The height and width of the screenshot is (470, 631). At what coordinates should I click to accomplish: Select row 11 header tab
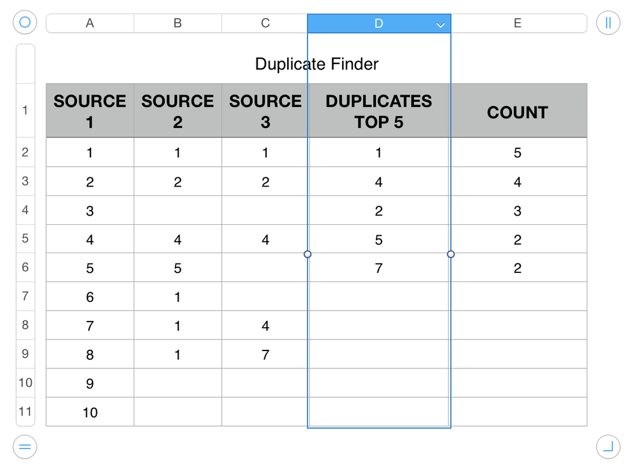coord(25,411)
